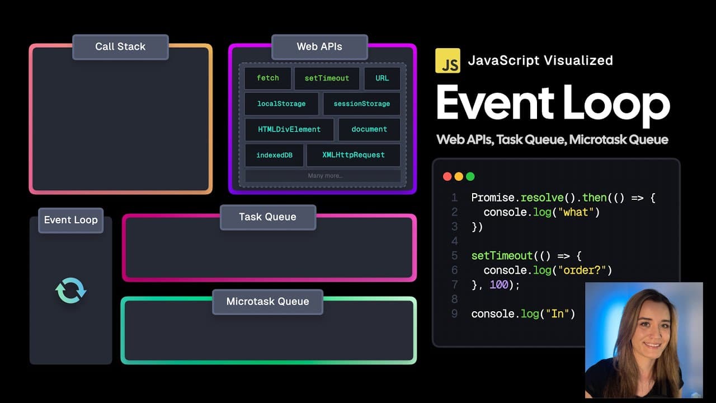Click the presenter's webcam thumbnail

pos(644,340)
